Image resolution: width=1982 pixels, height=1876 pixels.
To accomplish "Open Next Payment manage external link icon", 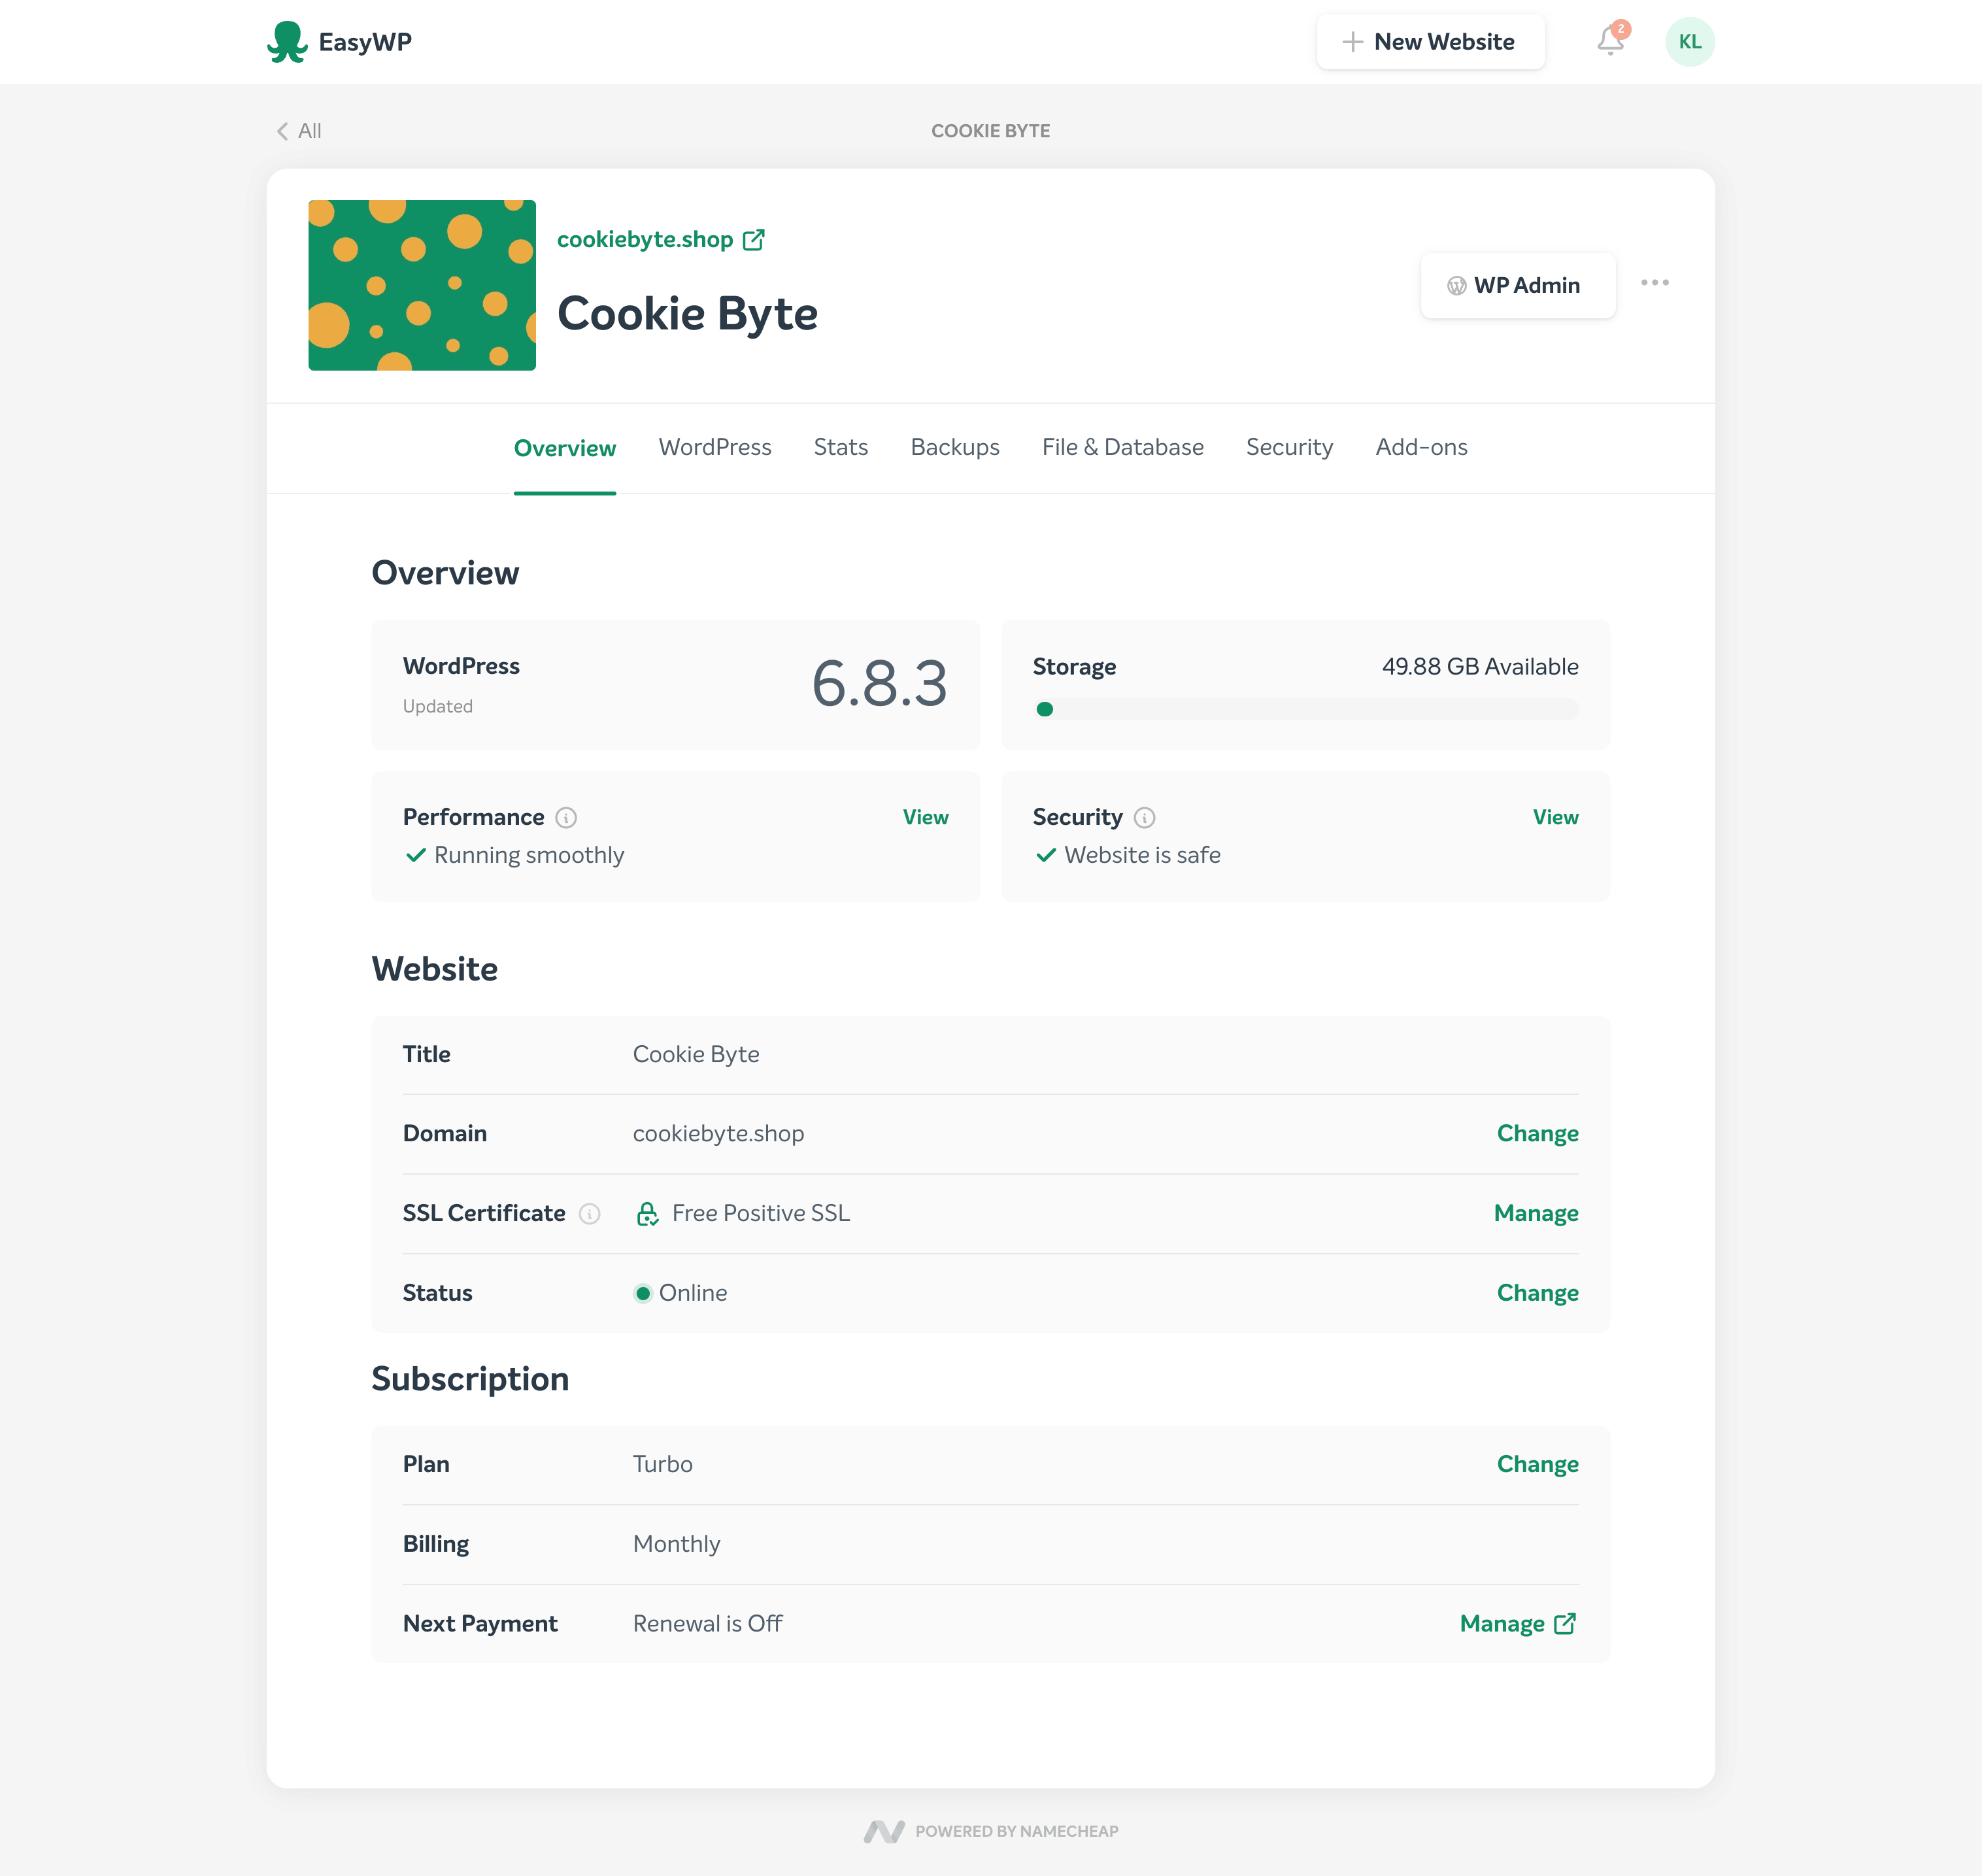I will coord(1565,1623).
